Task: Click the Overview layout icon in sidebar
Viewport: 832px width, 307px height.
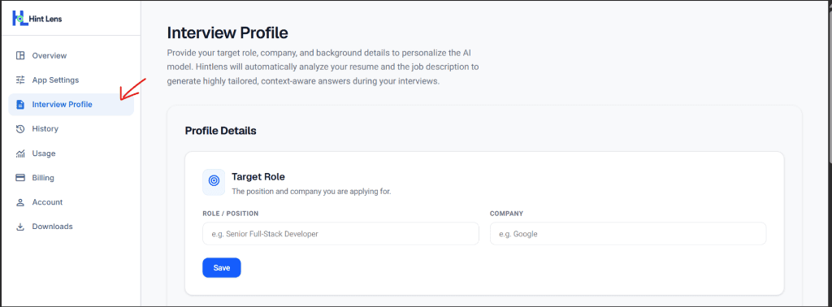Action: [x=20, y=56]
